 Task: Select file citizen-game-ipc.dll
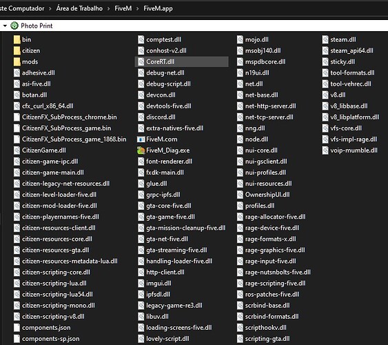click(x=50, y=161)
